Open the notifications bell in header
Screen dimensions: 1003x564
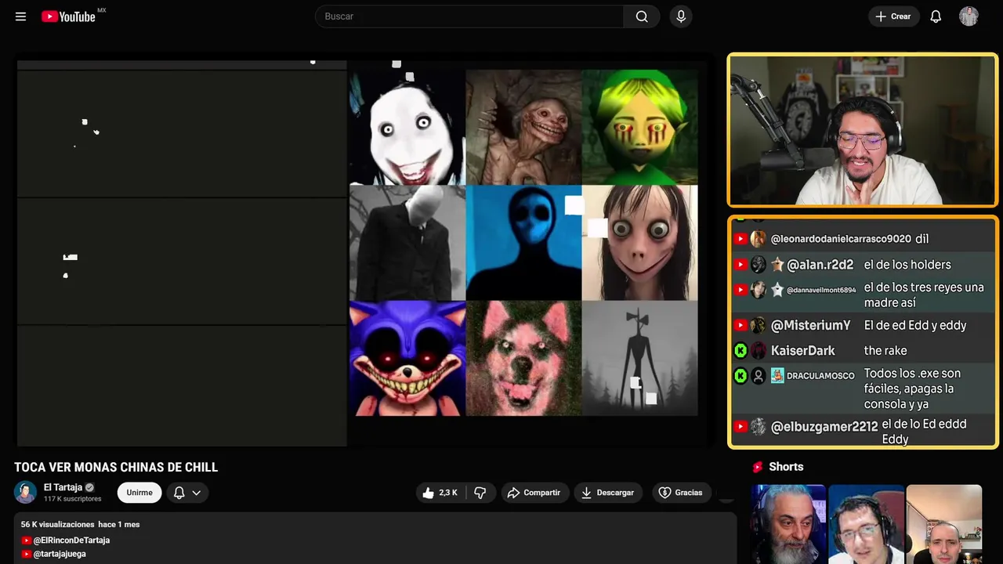(x=936, y=16)
